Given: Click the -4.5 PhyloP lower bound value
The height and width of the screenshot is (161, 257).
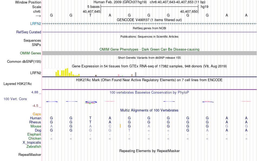Looking at the screenshot, I should tap(35, 106).
